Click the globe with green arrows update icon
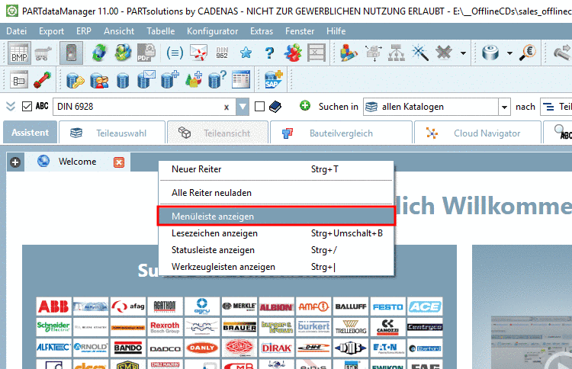Screen dimensions: 572x369 point(99,53)
